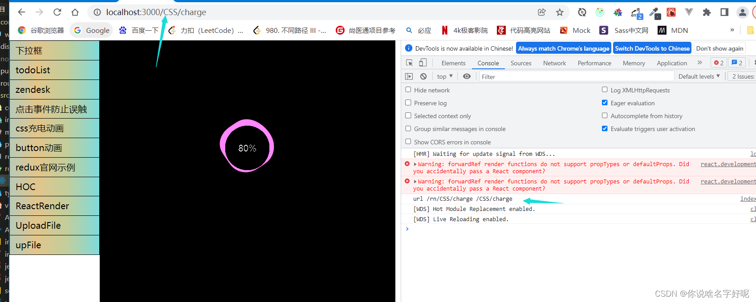
Task: Switch to Application tab
Action: (x=672, y=63)
